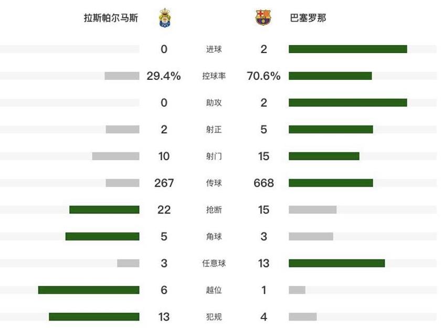Image resolution: width=443 pixels, height=329 pixels.
Task: Select the 控球率 stat label
Action: coord(214,76)
